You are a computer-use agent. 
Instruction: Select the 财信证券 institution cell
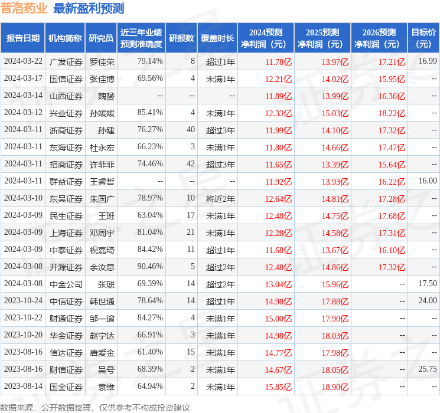(x=66, y=370)
